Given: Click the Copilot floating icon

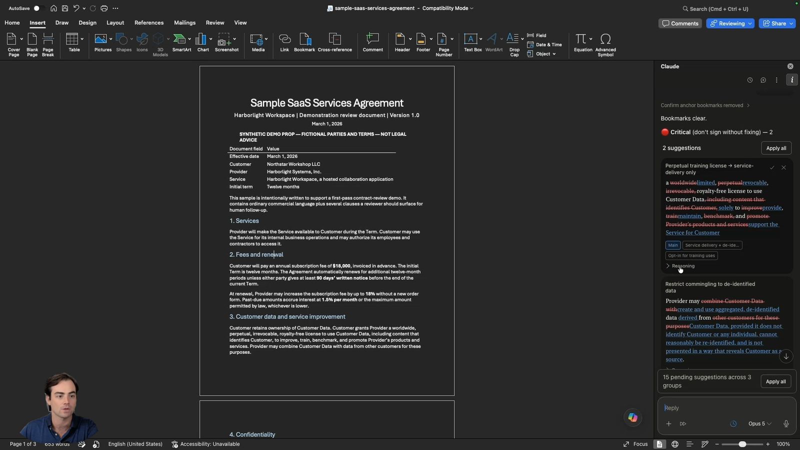Looking at the screenshot, I should pos(633,417).
